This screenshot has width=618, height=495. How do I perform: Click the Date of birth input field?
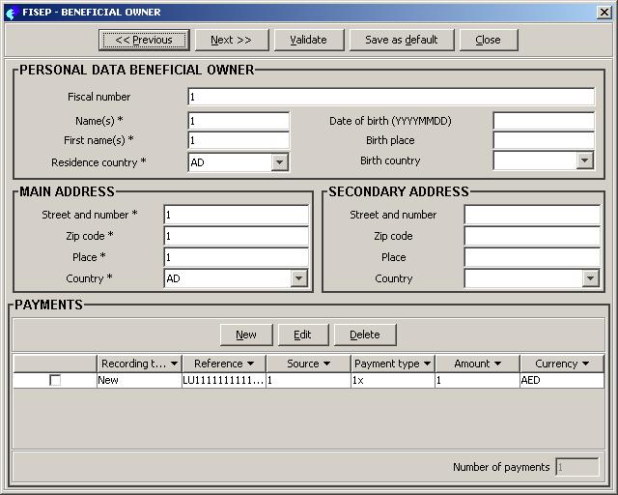[544, 121]
